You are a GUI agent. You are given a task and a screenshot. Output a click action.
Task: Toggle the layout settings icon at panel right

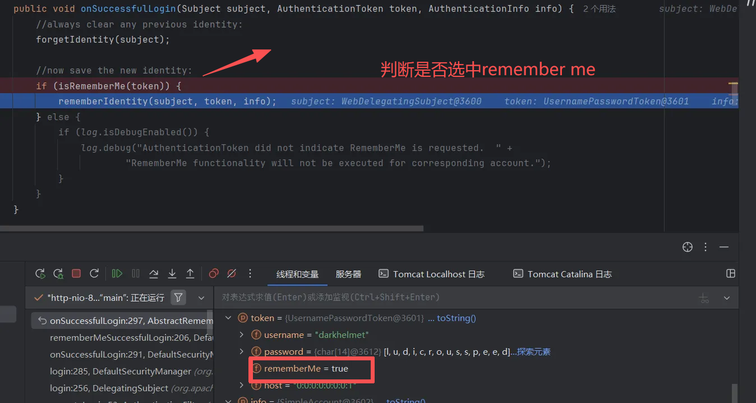pyautogui.click(x=731, y=273)
